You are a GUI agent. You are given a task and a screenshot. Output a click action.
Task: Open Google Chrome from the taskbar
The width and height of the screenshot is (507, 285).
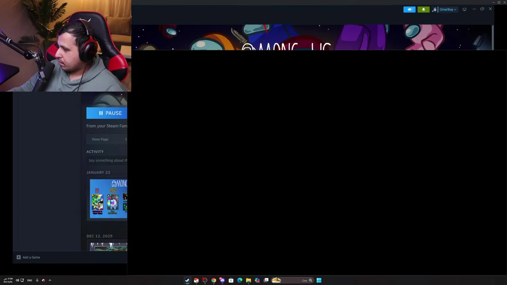[x=213, y=280]
